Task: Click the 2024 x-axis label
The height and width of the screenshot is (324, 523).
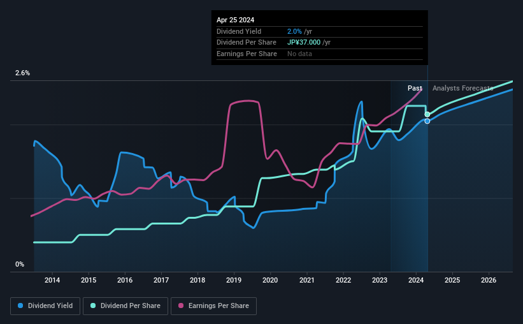Action: [416, 280]
